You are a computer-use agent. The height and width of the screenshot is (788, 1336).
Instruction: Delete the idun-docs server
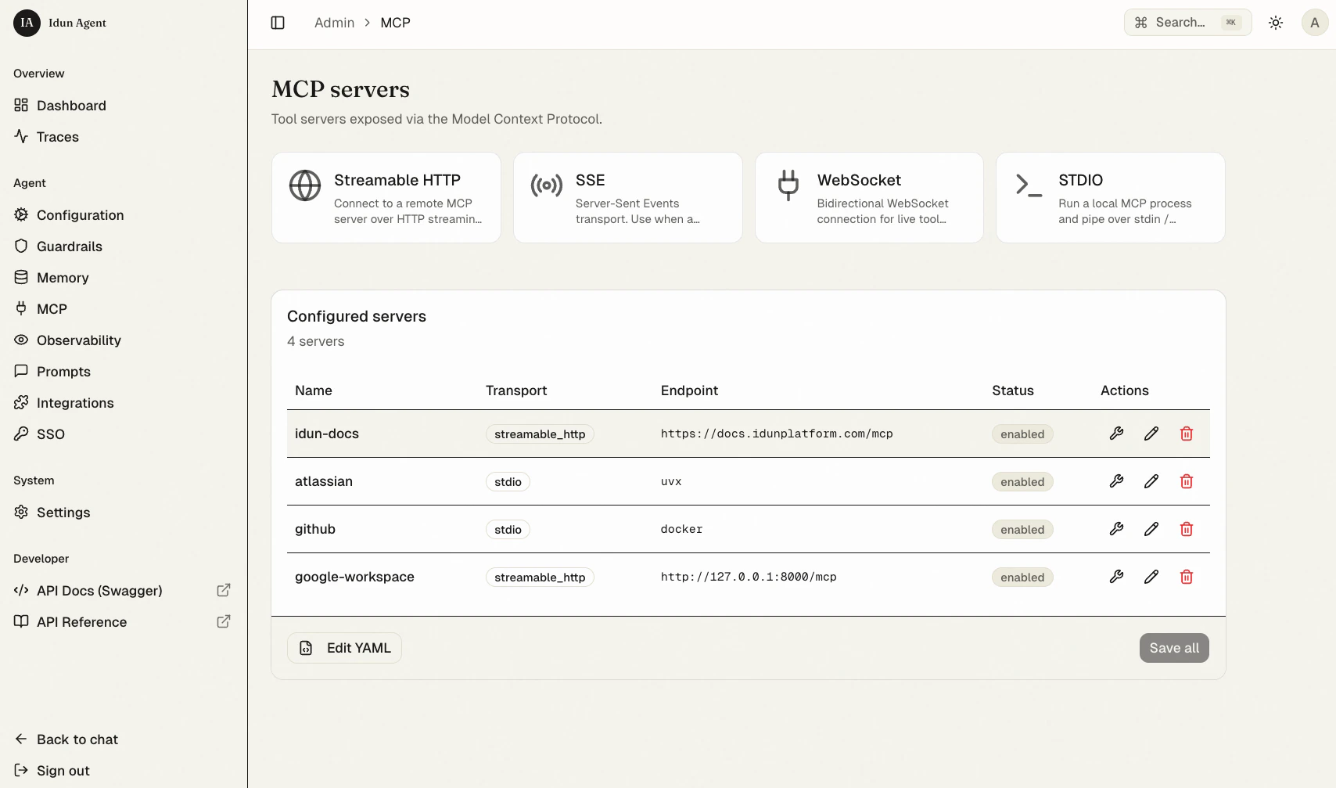click(x=1187, y=434)
